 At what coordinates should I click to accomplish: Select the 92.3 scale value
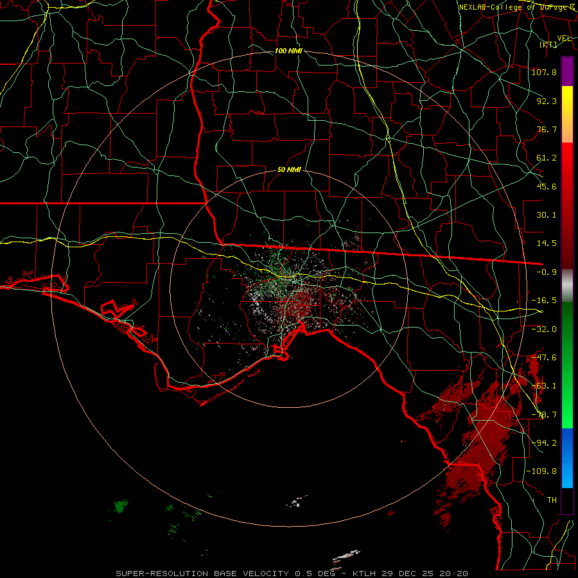click(x=547, y=101)
